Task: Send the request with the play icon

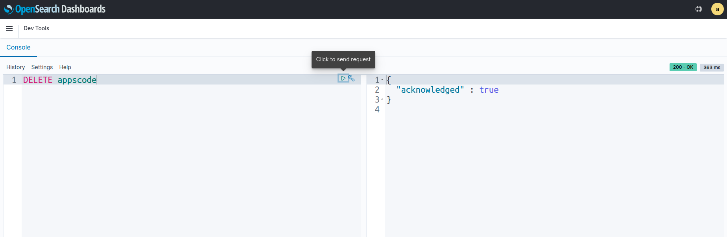Action: (x=343, y=78)
